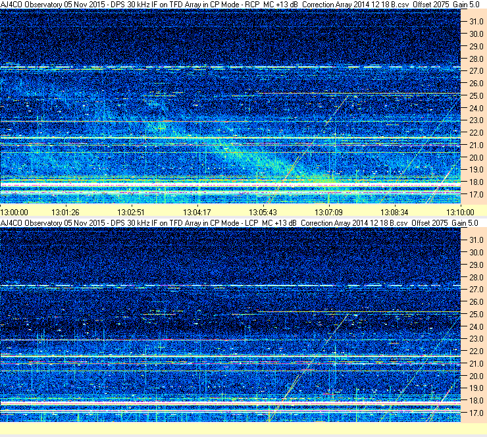Image resolution: width=487 pixels, height=437 pixels.
Task: Click 20.0 on the RCP frequency axis
Action: point(476,158)
